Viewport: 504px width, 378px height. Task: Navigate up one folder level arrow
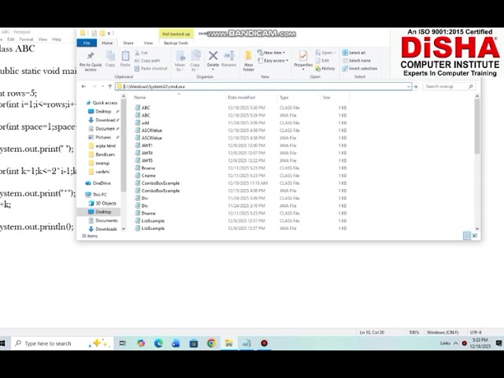(x=109, y=87)
